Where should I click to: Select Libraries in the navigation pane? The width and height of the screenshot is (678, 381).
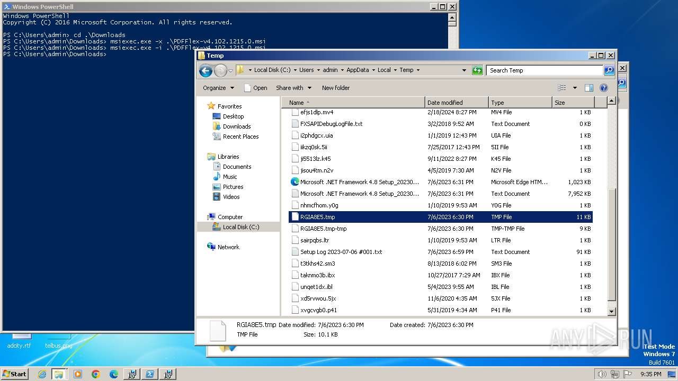228,157
